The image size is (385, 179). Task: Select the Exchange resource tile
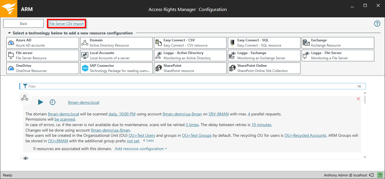(x=338, y=43)
